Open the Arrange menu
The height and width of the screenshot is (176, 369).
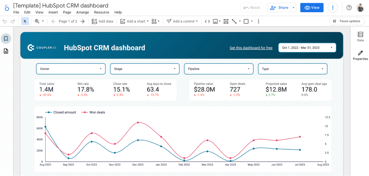pos(83,12)
